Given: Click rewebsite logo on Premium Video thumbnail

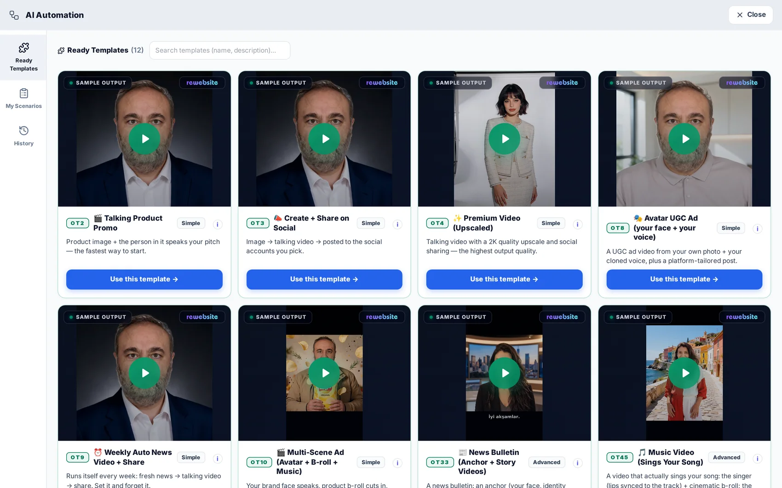Looking at the screenshot, I should (x=562, y=83).
